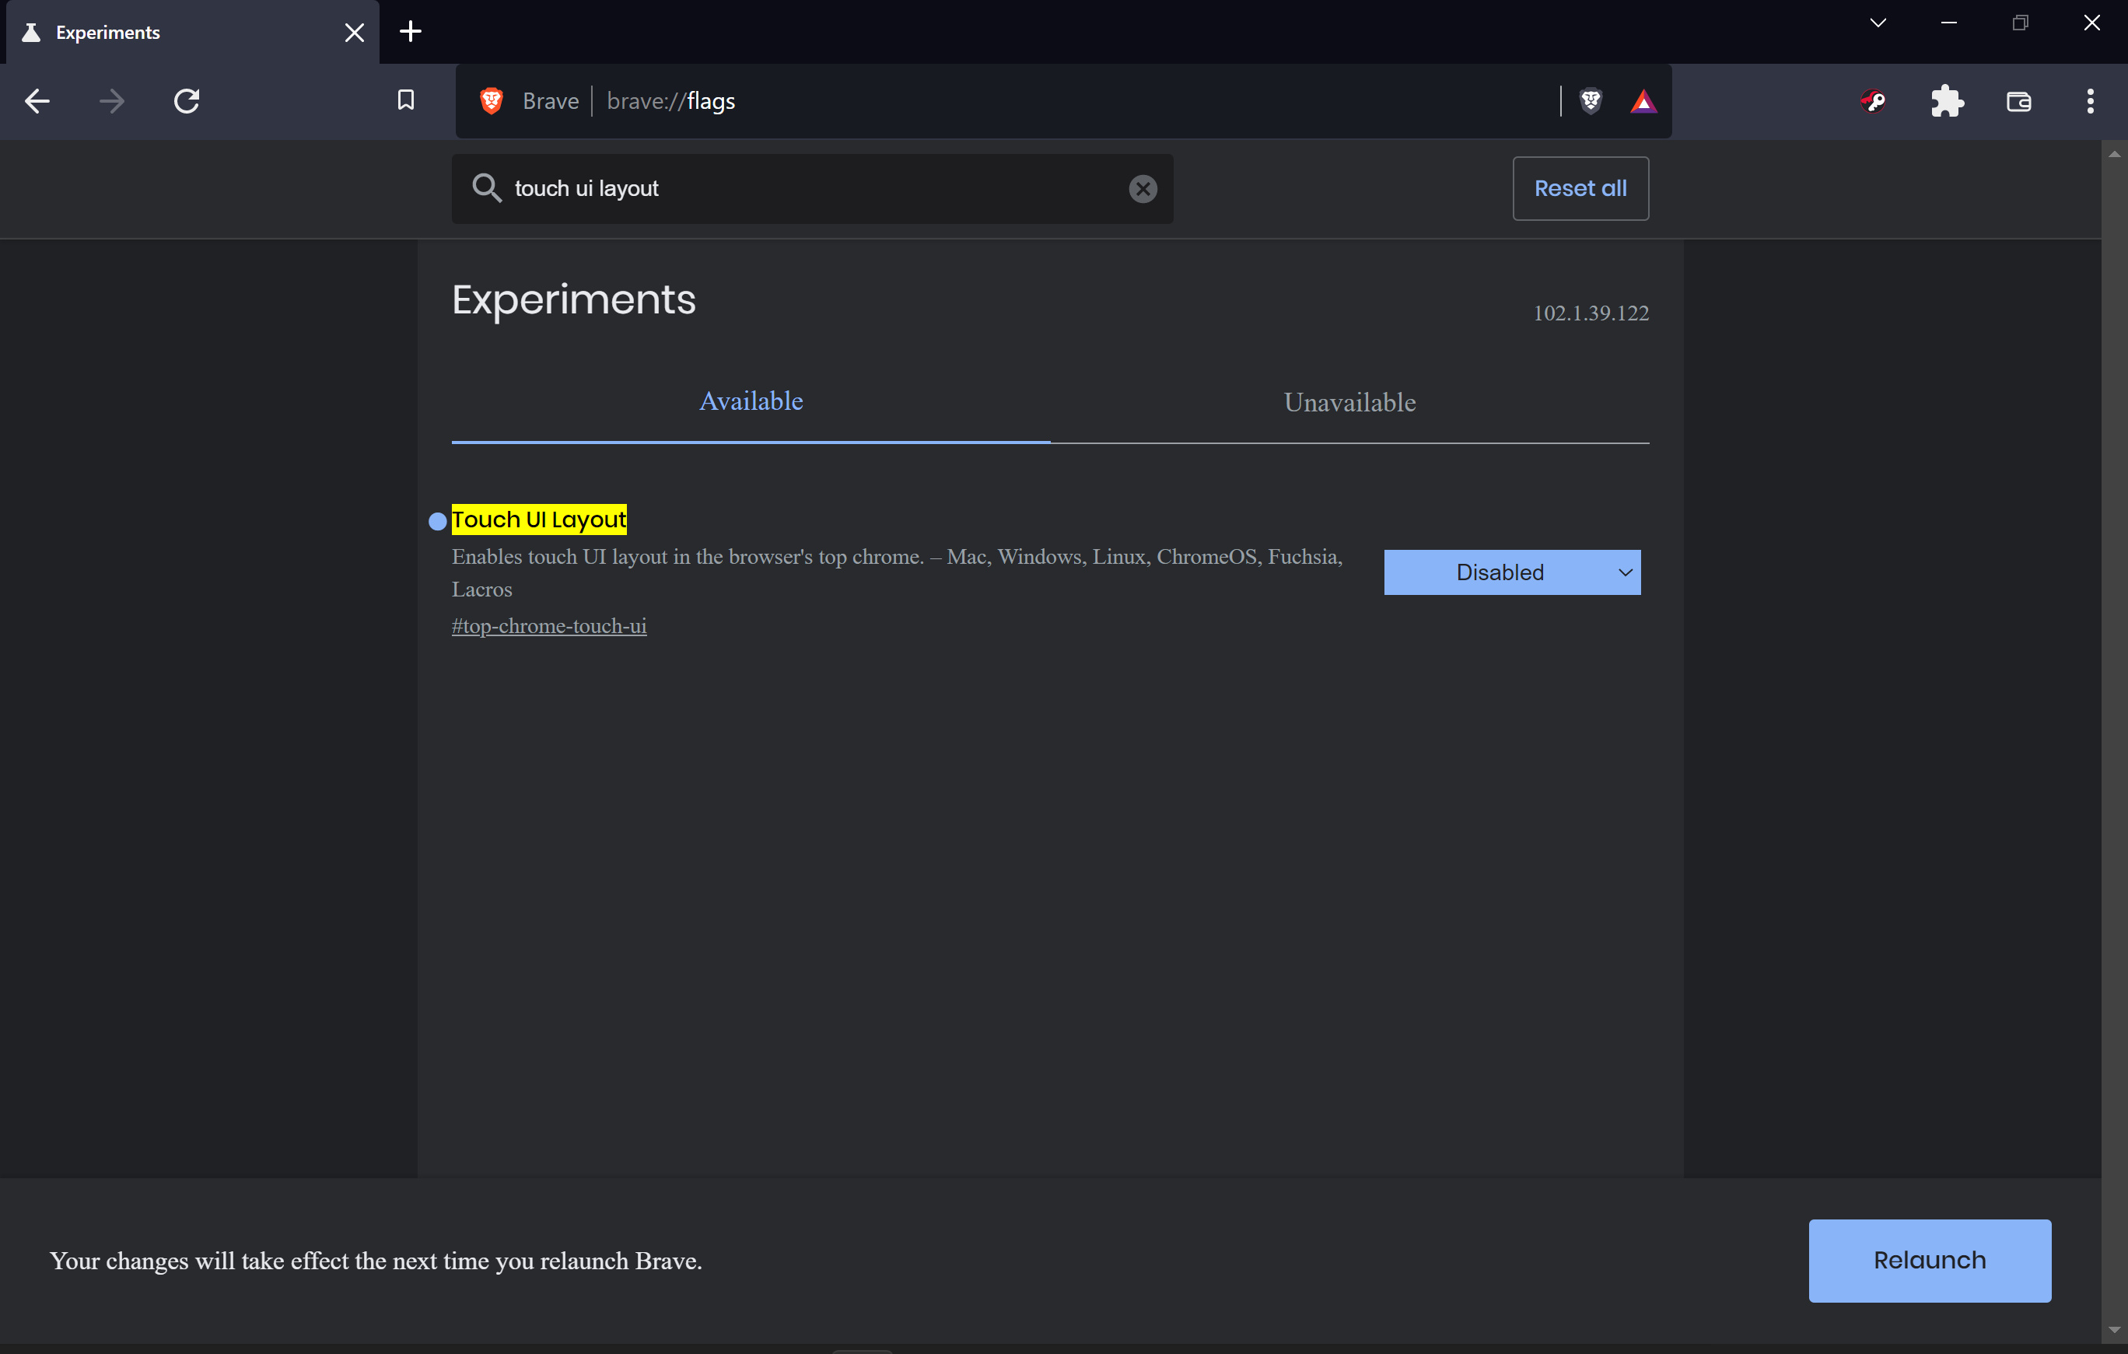2128x1354 pixels.
Task: Open the three-dot browser menu
Action: [2090, 102]
